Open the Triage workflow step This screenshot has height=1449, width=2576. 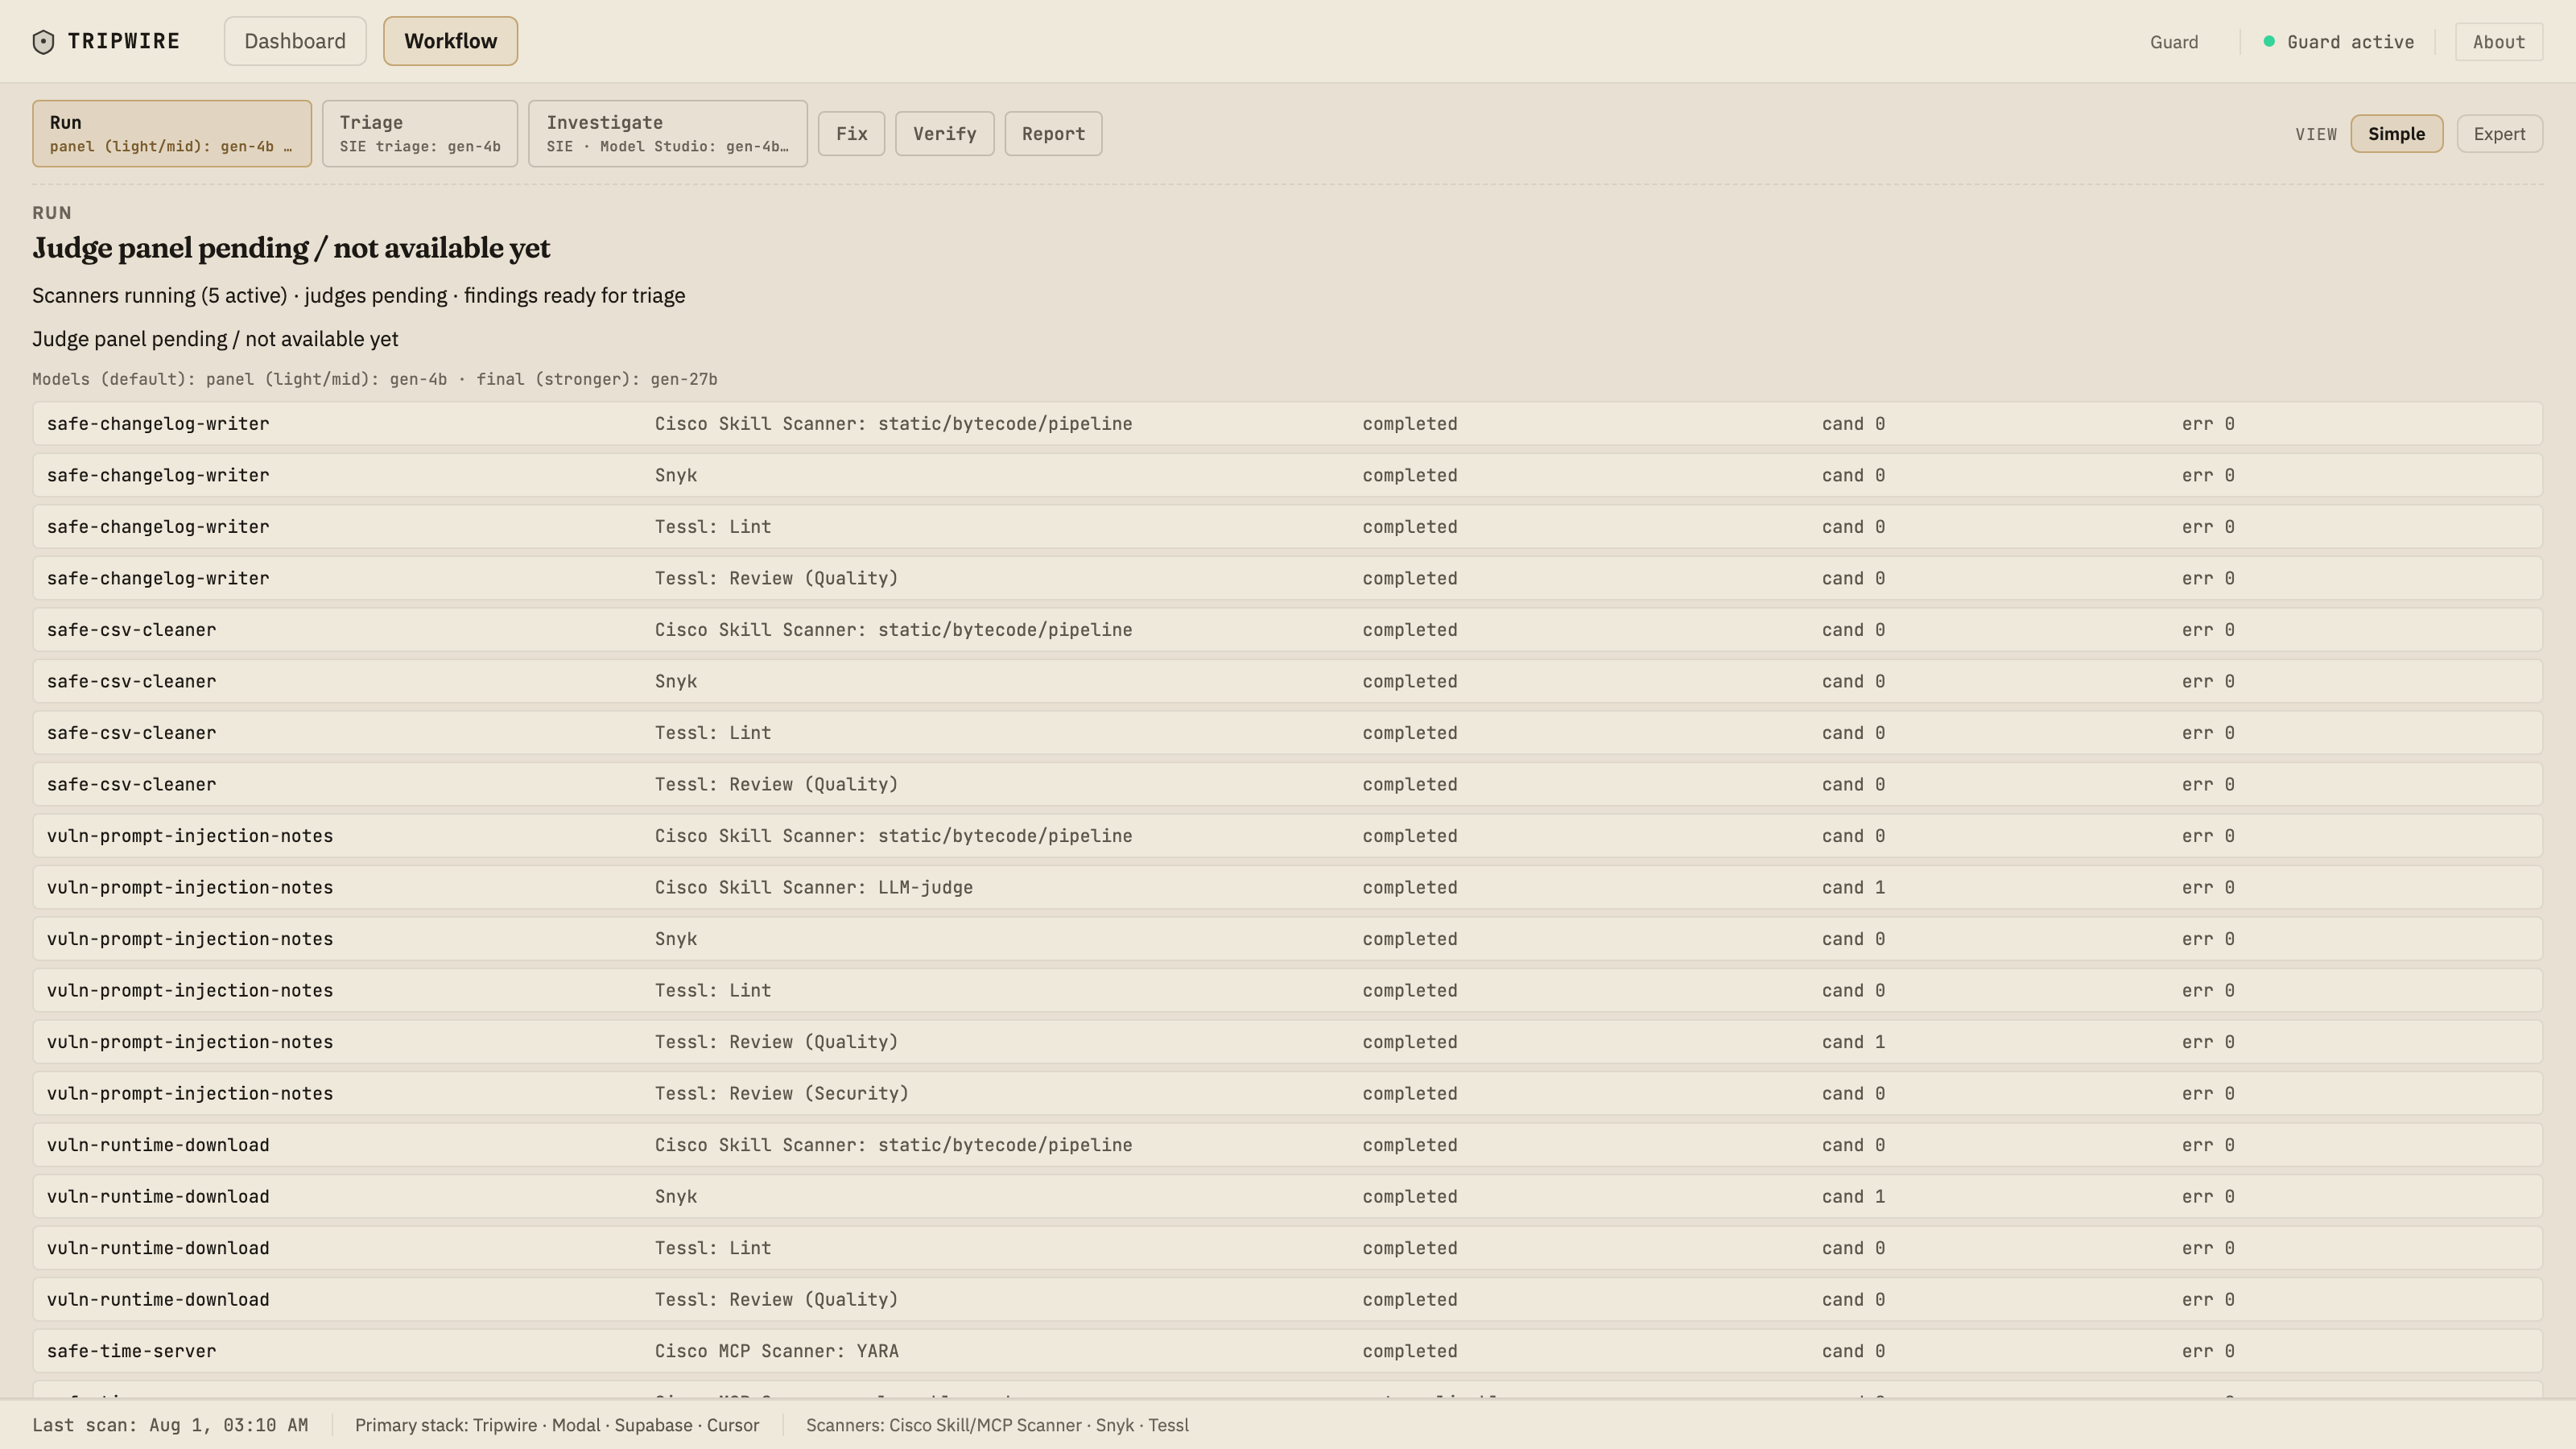(420, 133)
